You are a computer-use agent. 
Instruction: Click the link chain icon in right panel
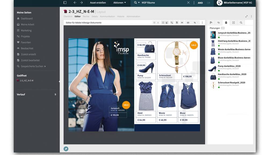[218, 23]
